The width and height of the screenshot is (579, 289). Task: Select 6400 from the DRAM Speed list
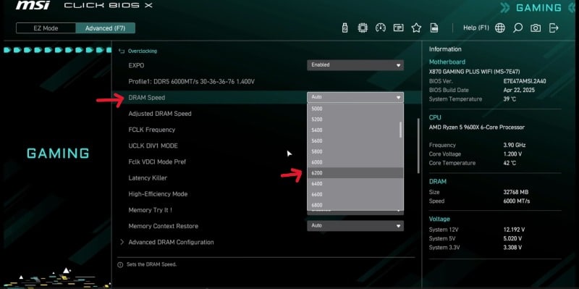pyautogui.click(x=355, y=184)
